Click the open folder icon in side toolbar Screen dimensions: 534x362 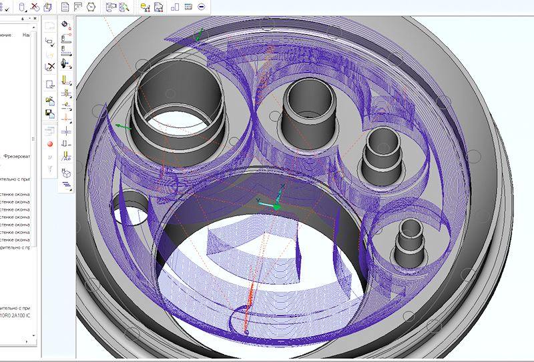click(x=50, y=100)
